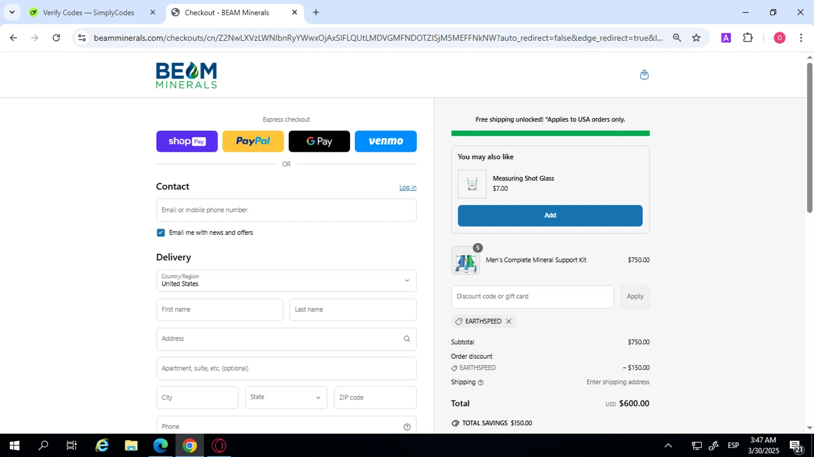Image resolution: width=814 pixels, height=457 pixels.
Task: Click the address search magnifier icon
Action: pos(407,339)
